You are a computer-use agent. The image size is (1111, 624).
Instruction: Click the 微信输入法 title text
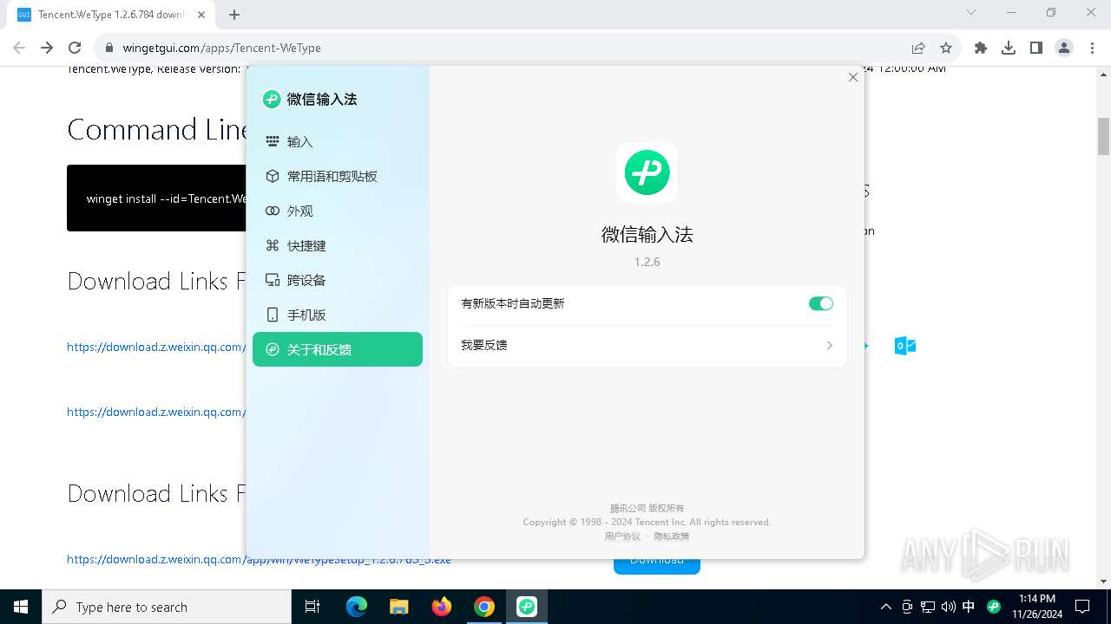(647, 235)
